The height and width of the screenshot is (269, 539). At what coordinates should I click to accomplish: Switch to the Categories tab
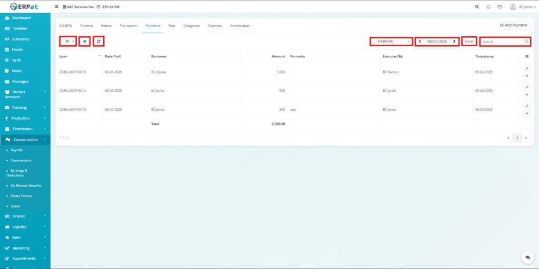[192, 26]
